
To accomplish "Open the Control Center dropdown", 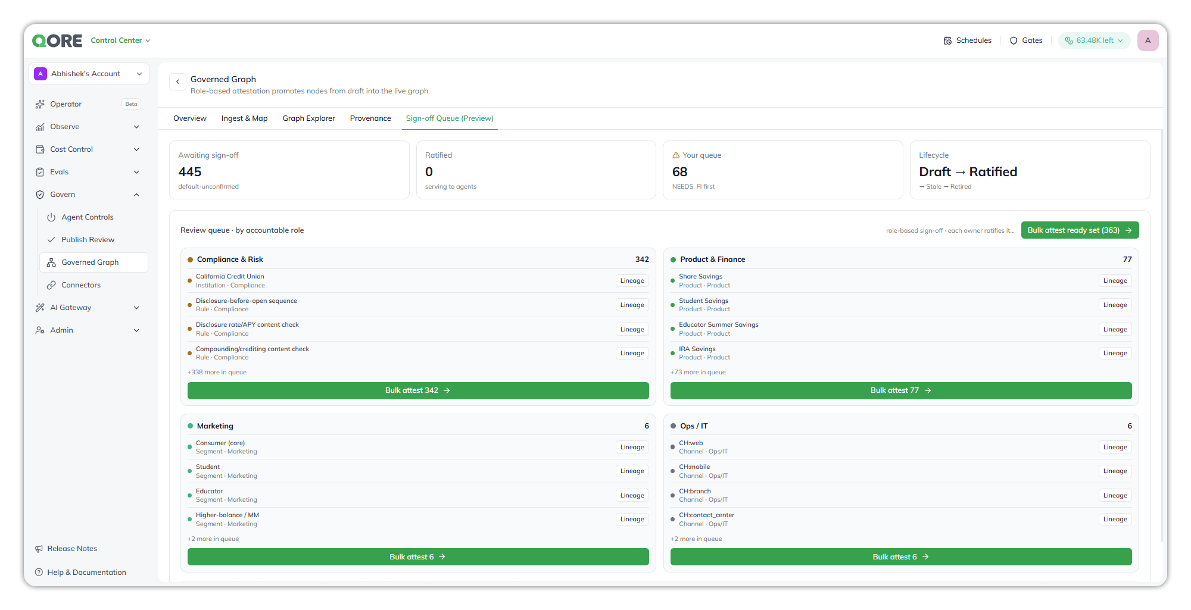I will point(120,40).
